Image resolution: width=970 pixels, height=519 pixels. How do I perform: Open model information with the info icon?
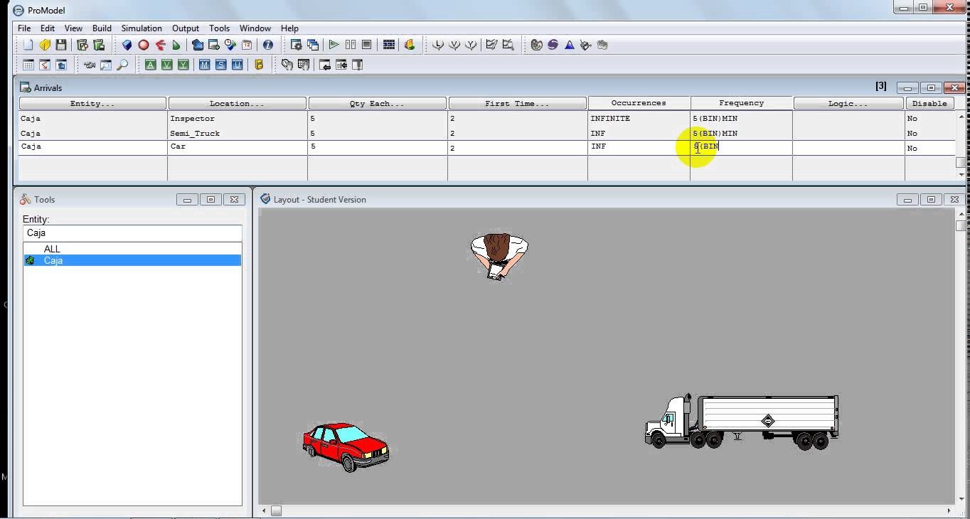coord(267,44)
